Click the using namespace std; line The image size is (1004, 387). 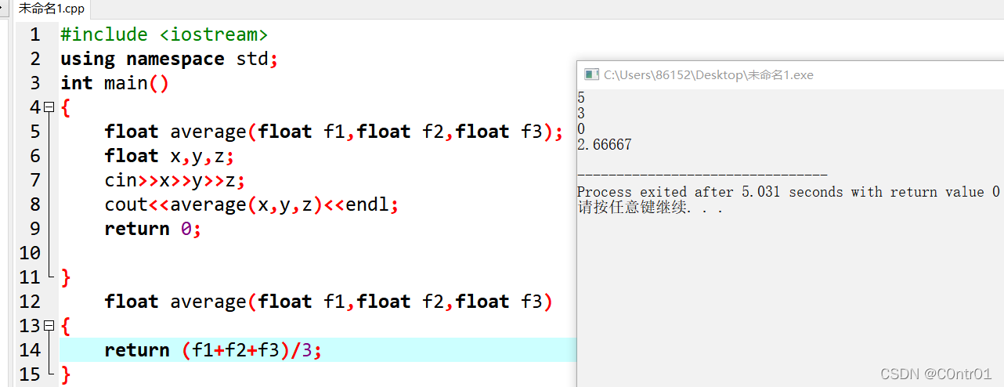[169, 59]
